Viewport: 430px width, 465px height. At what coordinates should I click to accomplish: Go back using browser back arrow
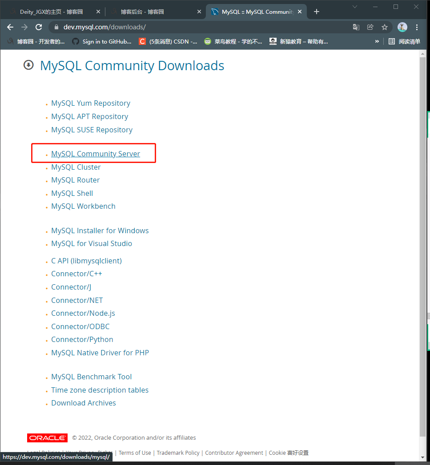[10, 27]
